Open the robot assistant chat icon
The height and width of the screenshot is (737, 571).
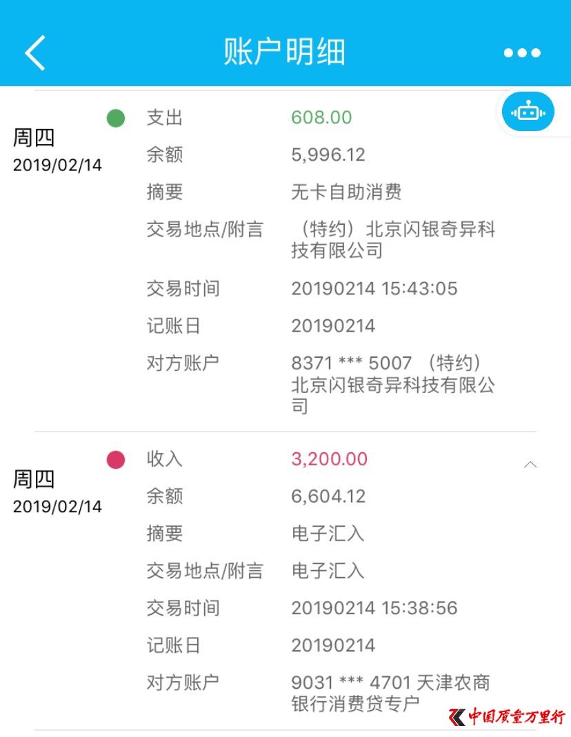pyautogui.click(x=528, y=111)
